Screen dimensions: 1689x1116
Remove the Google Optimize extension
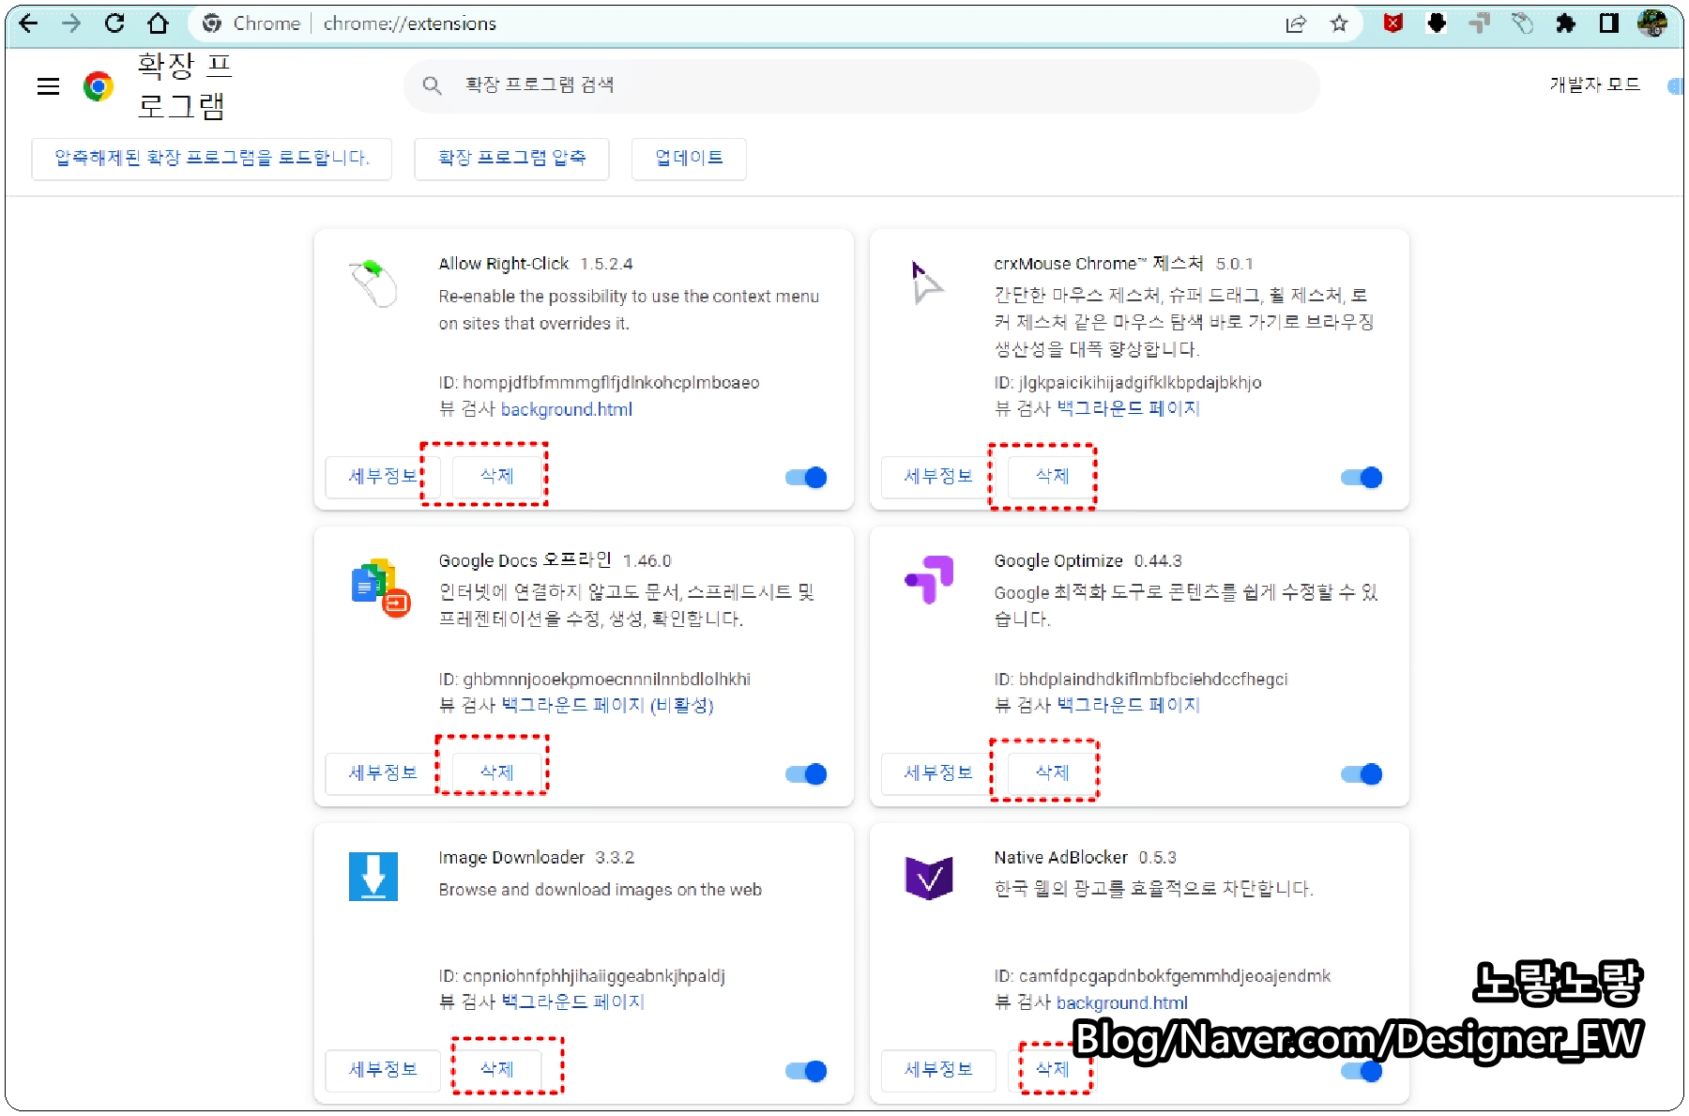click(x=1053, y=773)
